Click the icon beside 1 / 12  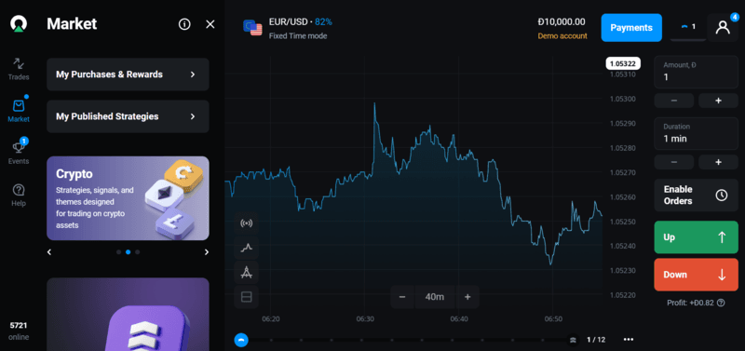click(574, 340)
